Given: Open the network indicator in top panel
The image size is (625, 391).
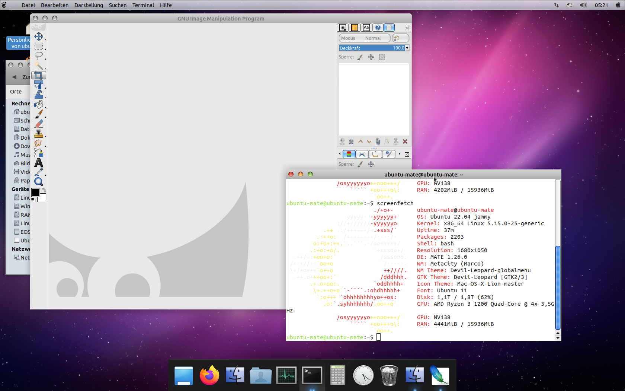Looking at the screenshot, I should 556,5.
